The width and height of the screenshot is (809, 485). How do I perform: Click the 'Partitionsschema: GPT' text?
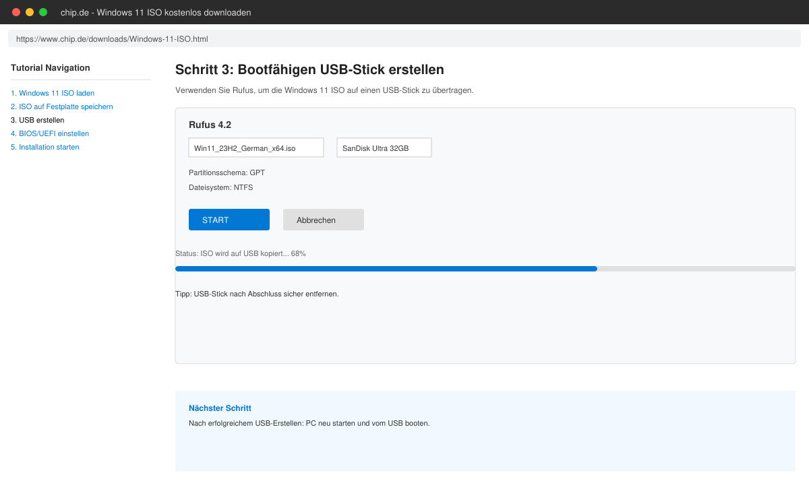tap(227, 172)
